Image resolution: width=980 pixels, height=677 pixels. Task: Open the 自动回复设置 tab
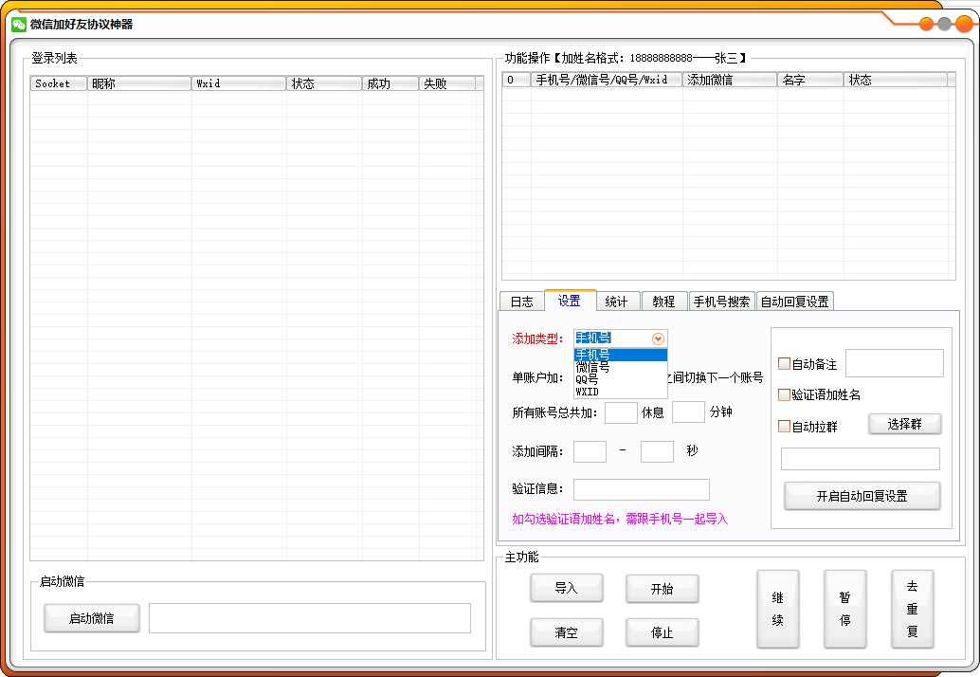coord(794,302)
